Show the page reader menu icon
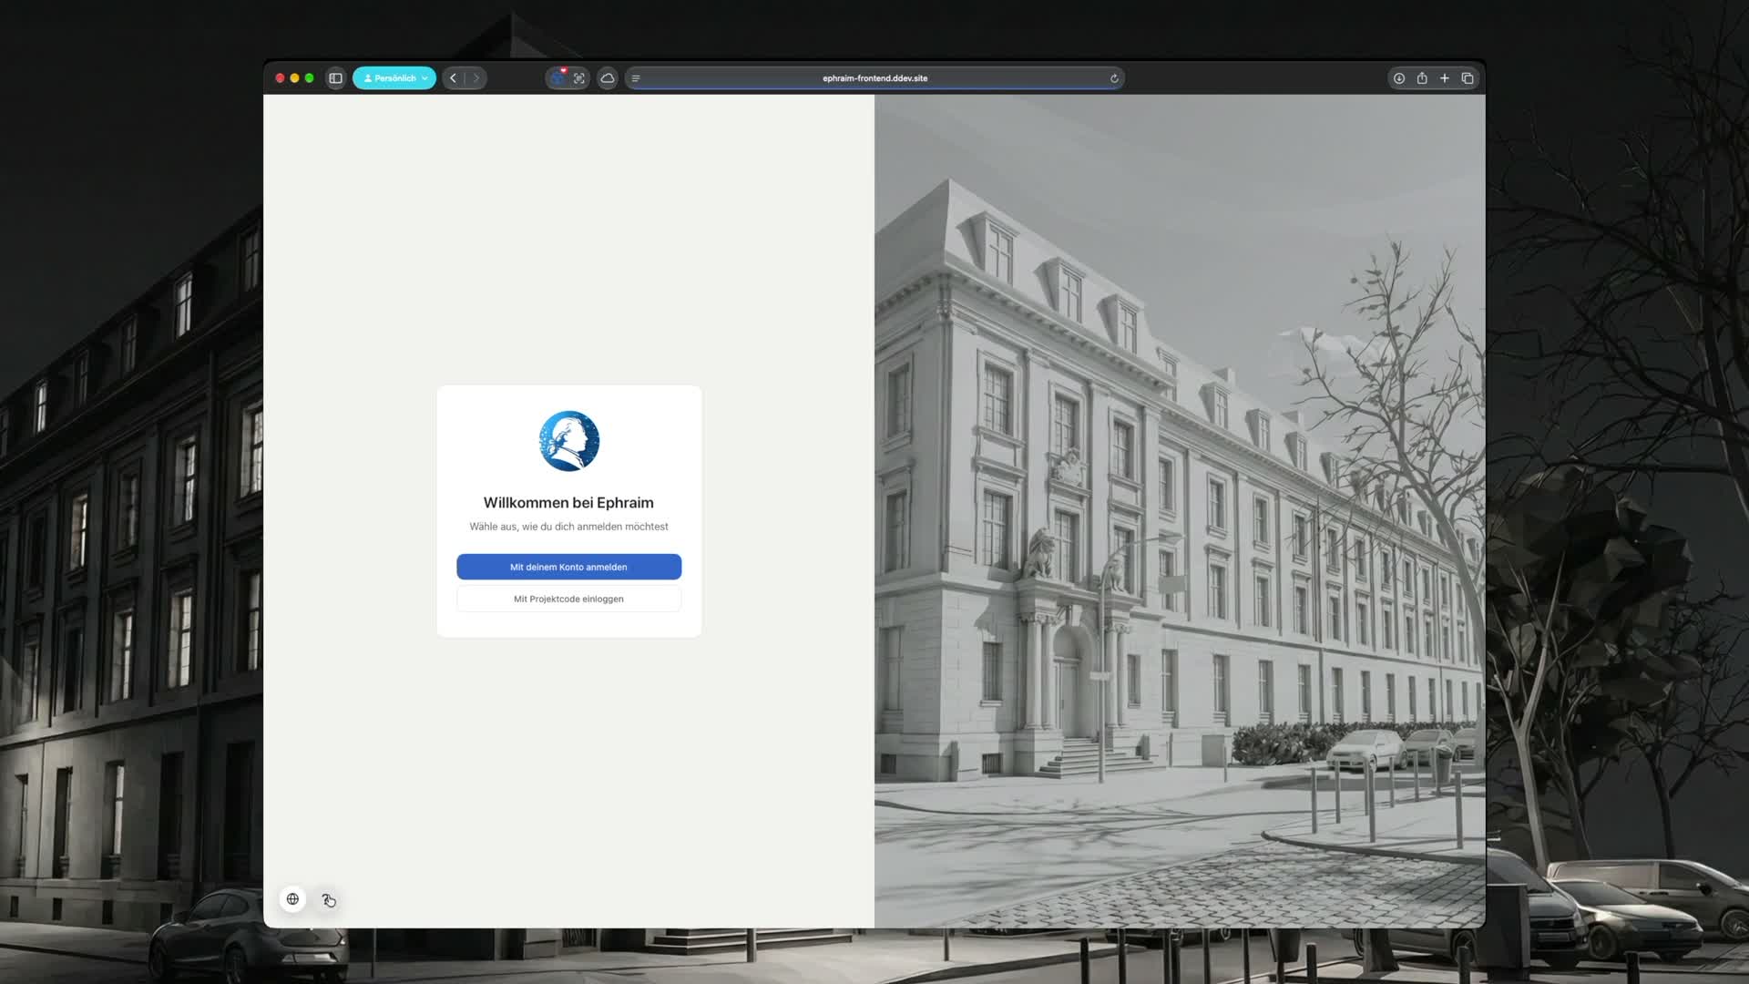Image resolution: width=1749 pixels, height=984 pixels. point(636,78)
